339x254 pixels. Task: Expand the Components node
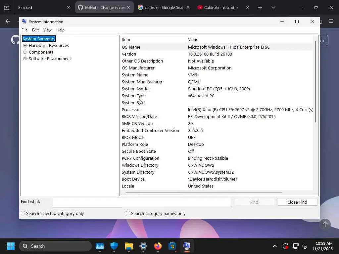pyautogui.click(x=25, y=52)
